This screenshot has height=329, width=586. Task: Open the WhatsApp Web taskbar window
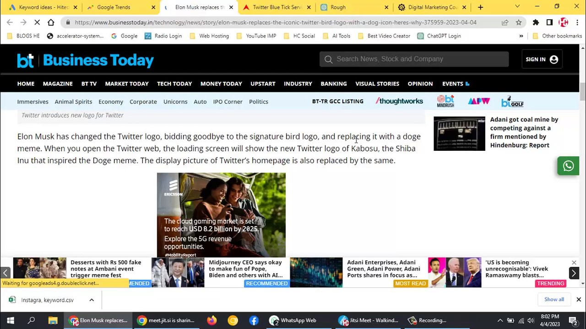pos(293,320)
